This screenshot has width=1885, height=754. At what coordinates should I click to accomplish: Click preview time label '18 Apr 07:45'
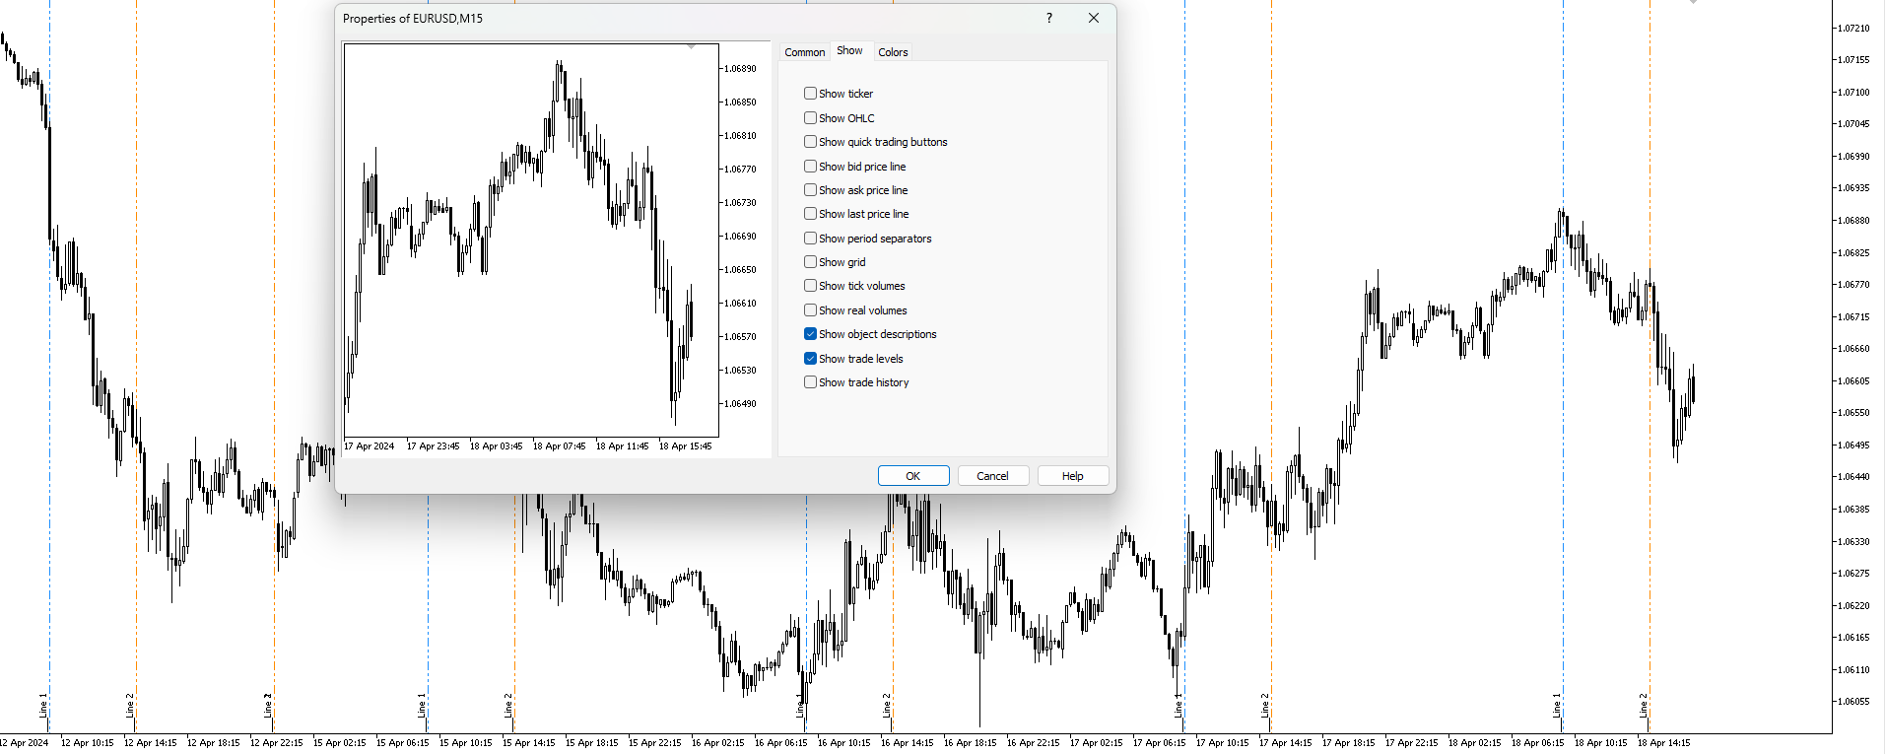(x=559, y=446)
